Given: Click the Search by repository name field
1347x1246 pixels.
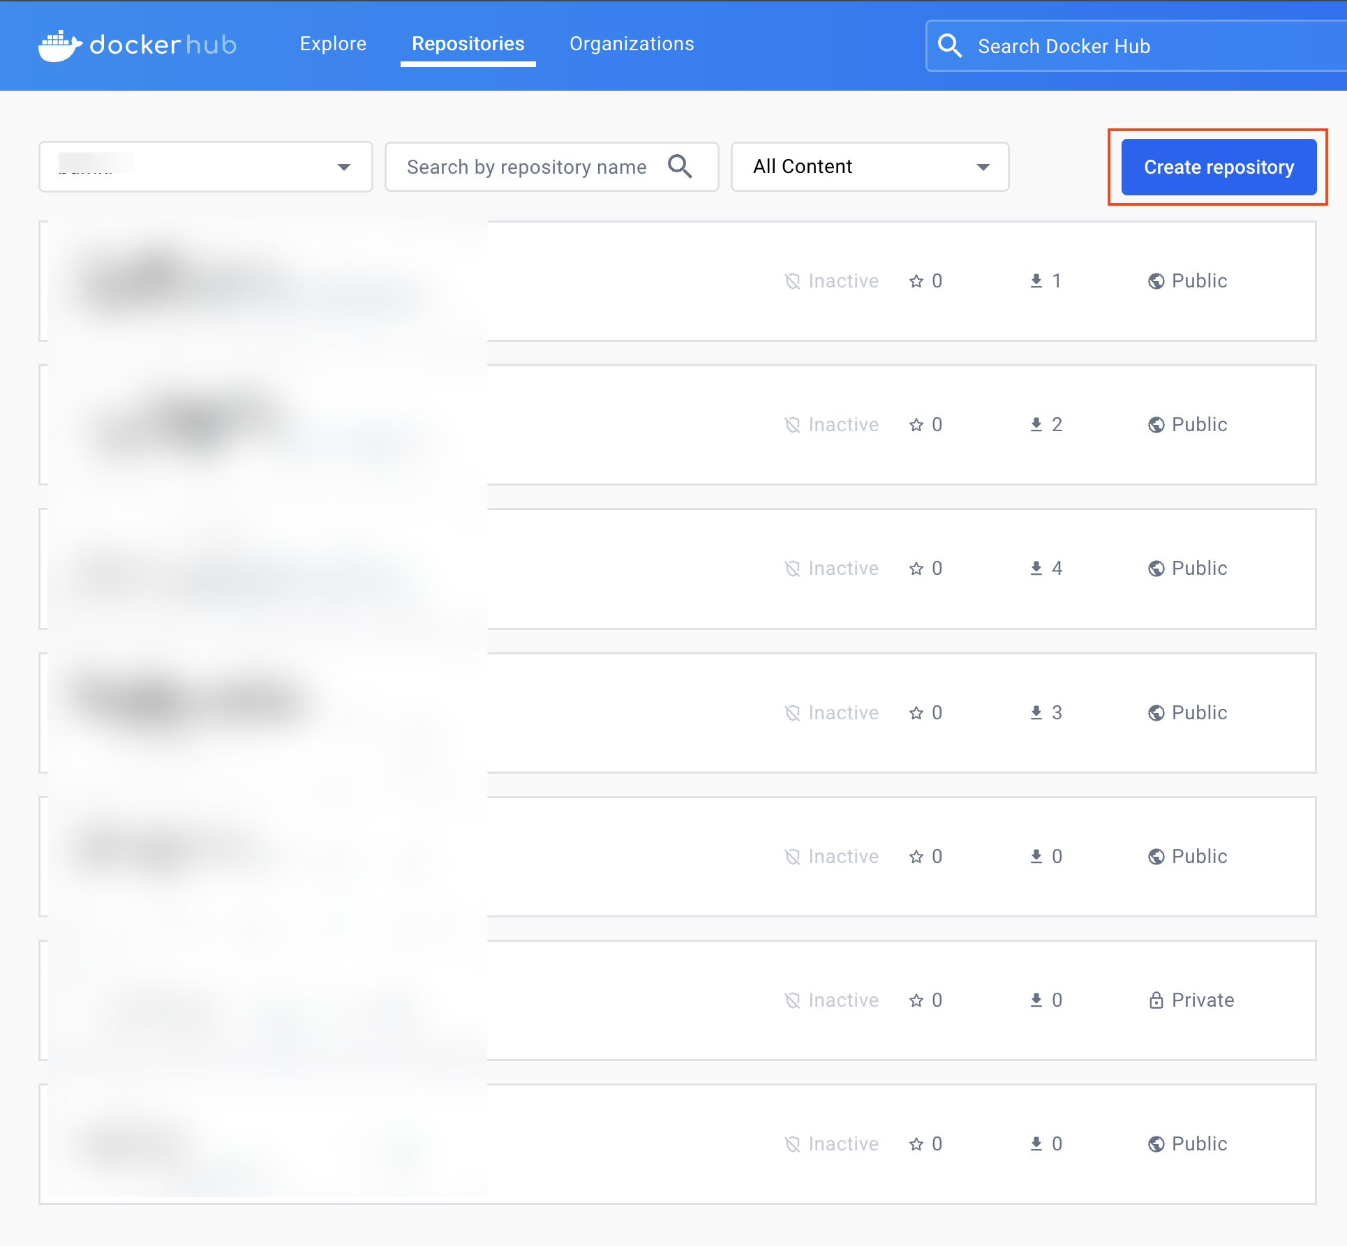Looking at the screenshot, I should 527,167.
